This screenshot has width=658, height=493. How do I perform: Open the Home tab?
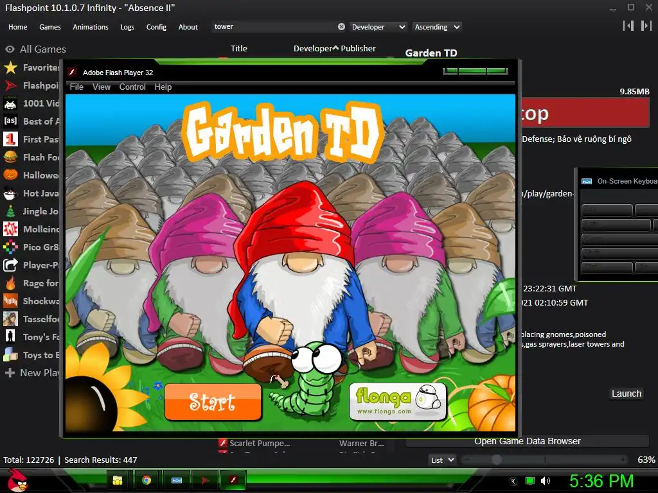click(17, 27)
